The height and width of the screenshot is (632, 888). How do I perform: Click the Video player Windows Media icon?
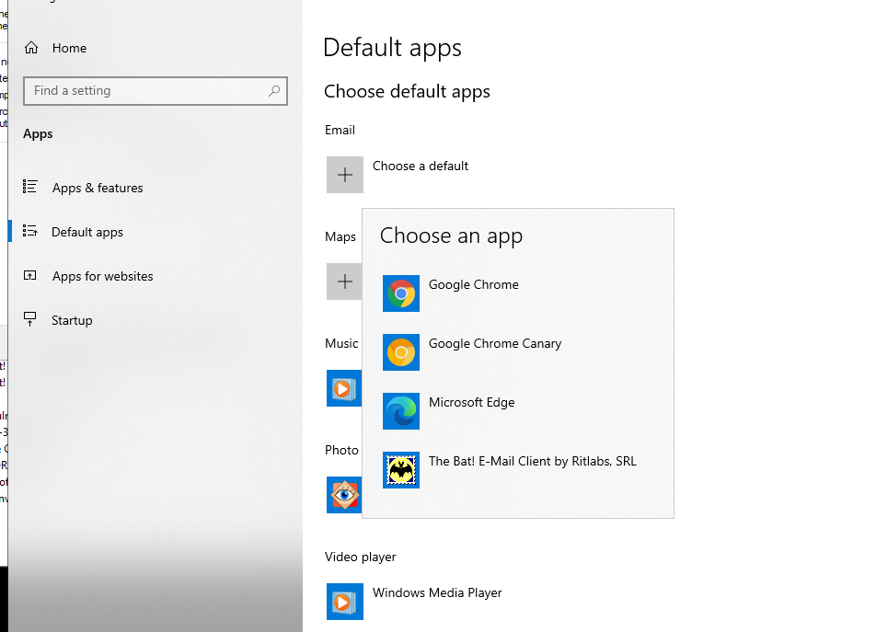coord(345,602)
